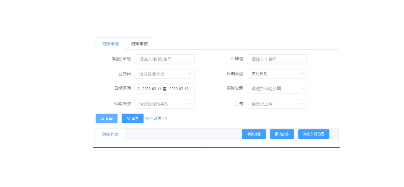Click the chevron arrow in 保险类型 field

(189, 104)
